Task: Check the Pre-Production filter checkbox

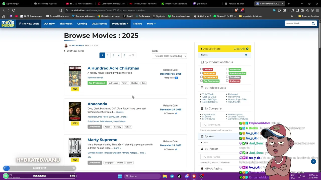Action: 201,81
